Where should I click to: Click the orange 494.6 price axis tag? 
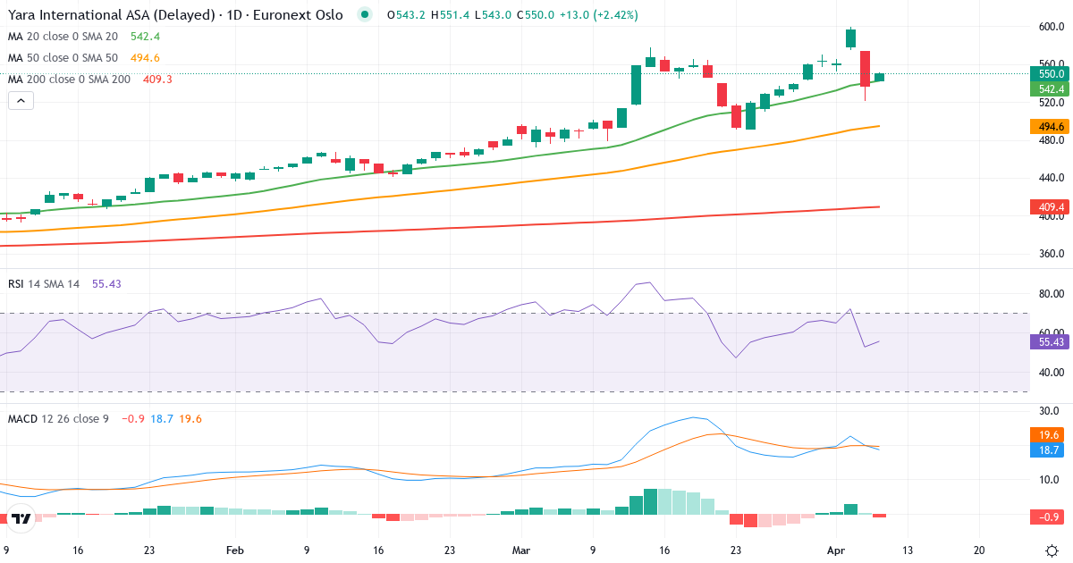click(1049, 127)
